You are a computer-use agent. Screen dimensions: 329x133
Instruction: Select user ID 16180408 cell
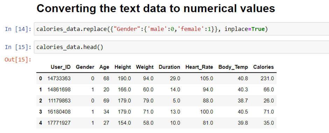[59, 112]
